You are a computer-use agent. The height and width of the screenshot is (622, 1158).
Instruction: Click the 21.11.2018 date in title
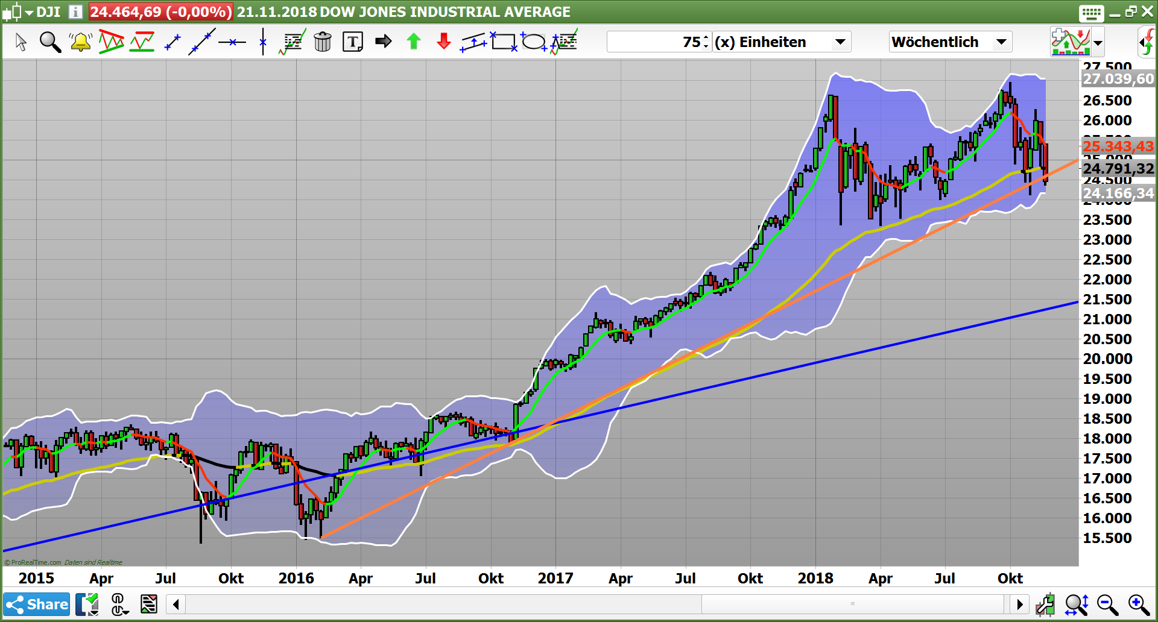point(277,12)
